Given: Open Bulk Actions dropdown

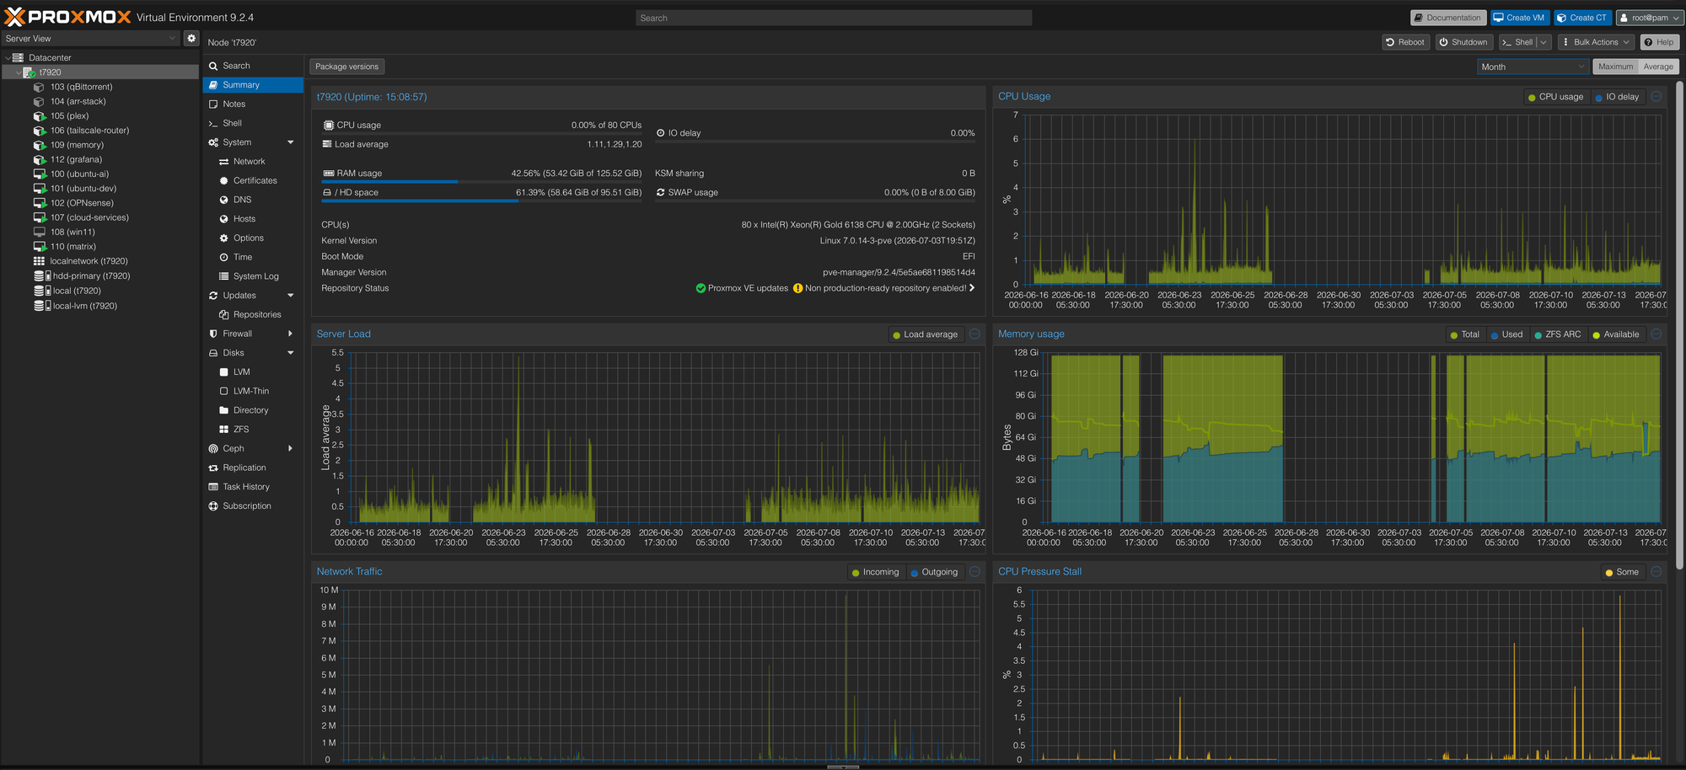Looking at the screenshot, I should 1595,42.
